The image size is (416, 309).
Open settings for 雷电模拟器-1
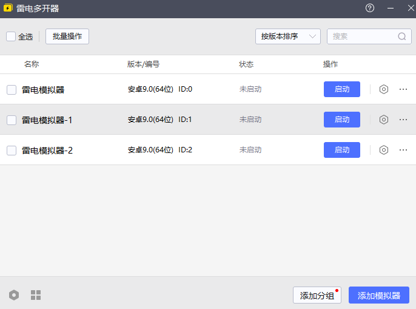pyautogui.click(x=384, y=120)
